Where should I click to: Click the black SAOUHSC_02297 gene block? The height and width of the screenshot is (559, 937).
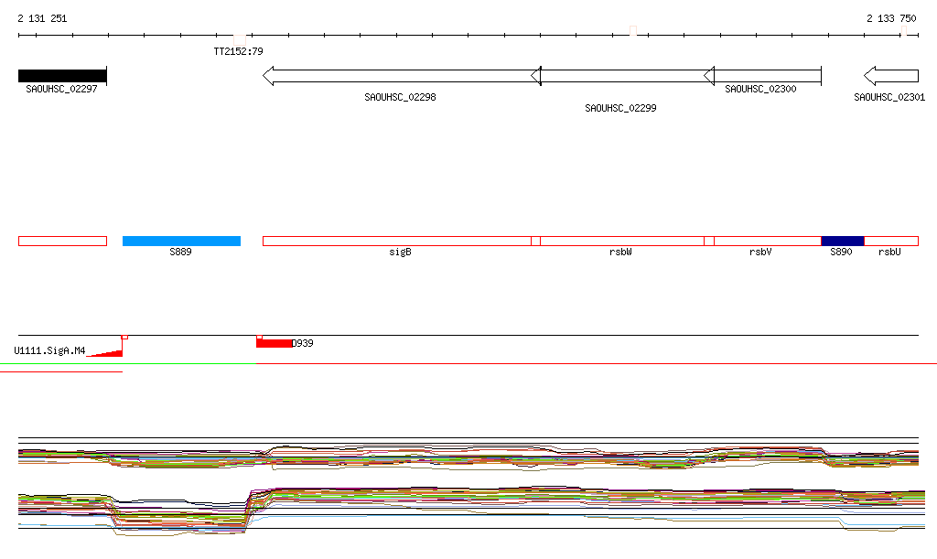tap(62, 76)
